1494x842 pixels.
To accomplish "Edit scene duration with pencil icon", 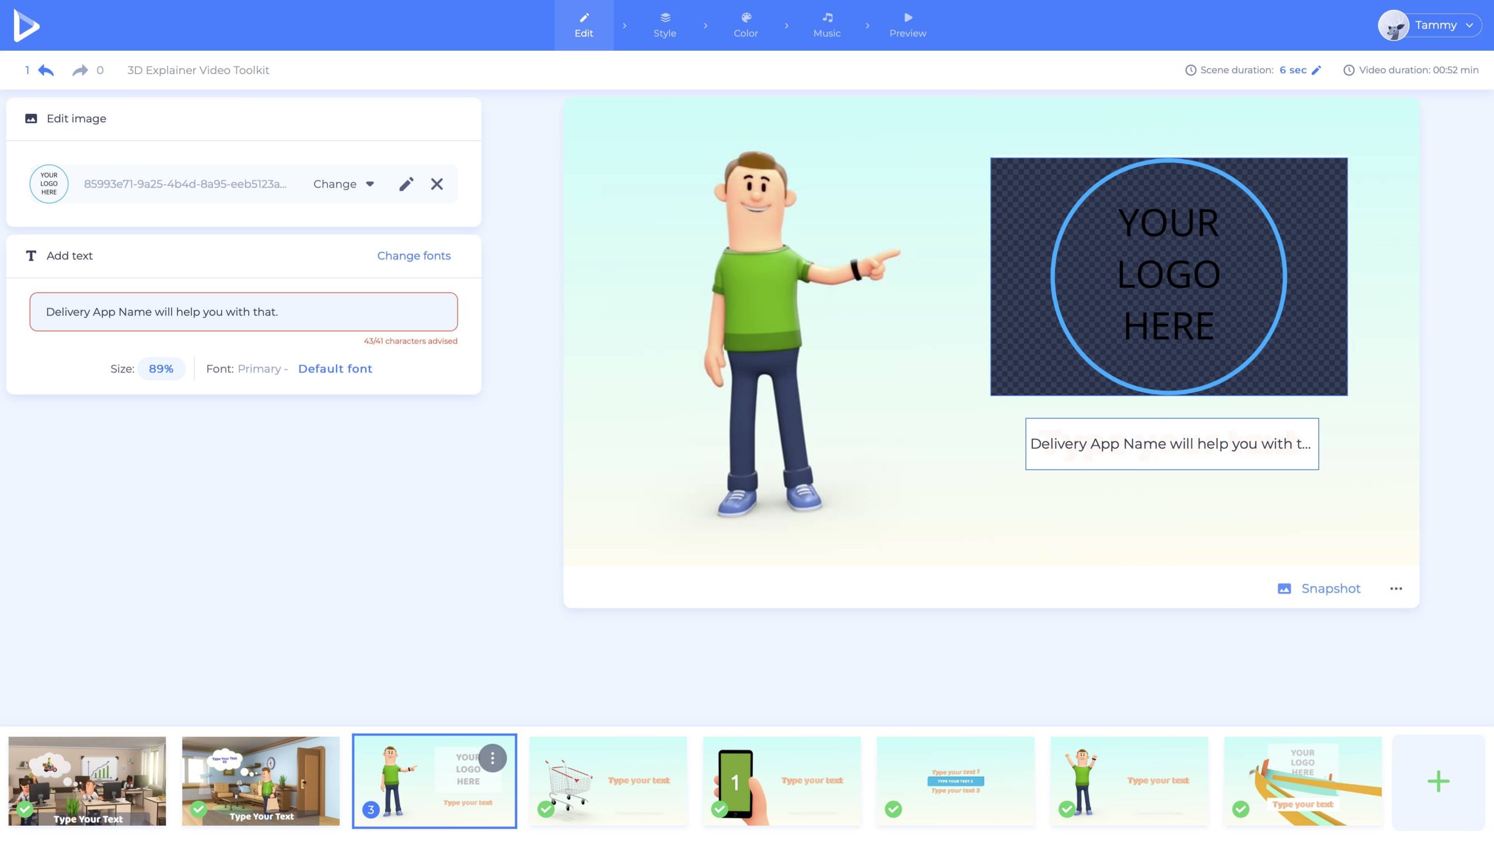I will pos(1317,70).
